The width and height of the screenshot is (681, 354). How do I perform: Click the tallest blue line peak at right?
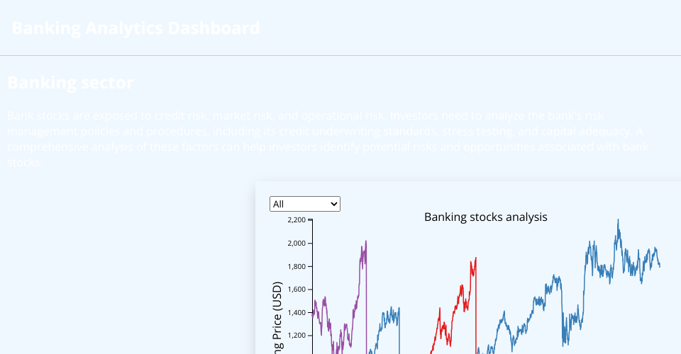pyautogui.click(x=618, y=221)
